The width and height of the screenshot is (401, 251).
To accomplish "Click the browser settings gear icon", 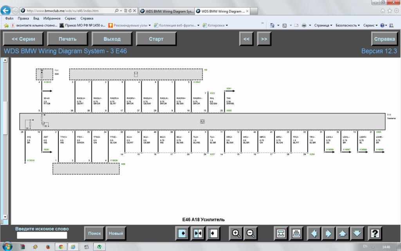I will (396, 11).
